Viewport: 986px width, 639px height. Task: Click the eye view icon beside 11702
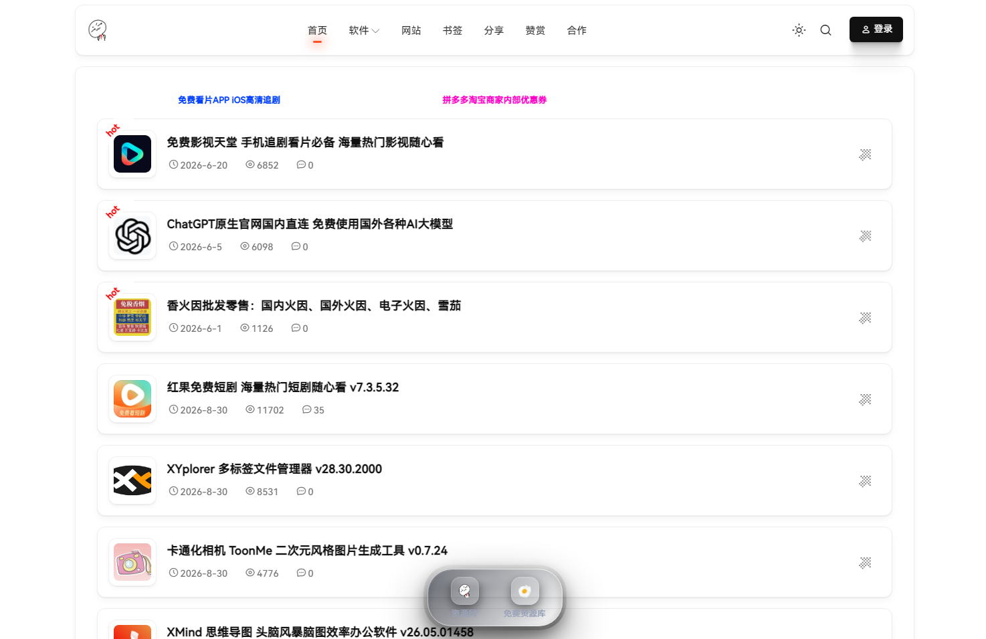250,409
